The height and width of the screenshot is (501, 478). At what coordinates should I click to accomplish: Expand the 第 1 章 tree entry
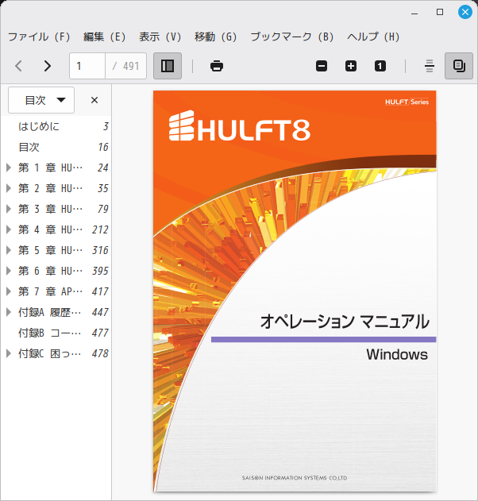[9, 168]
